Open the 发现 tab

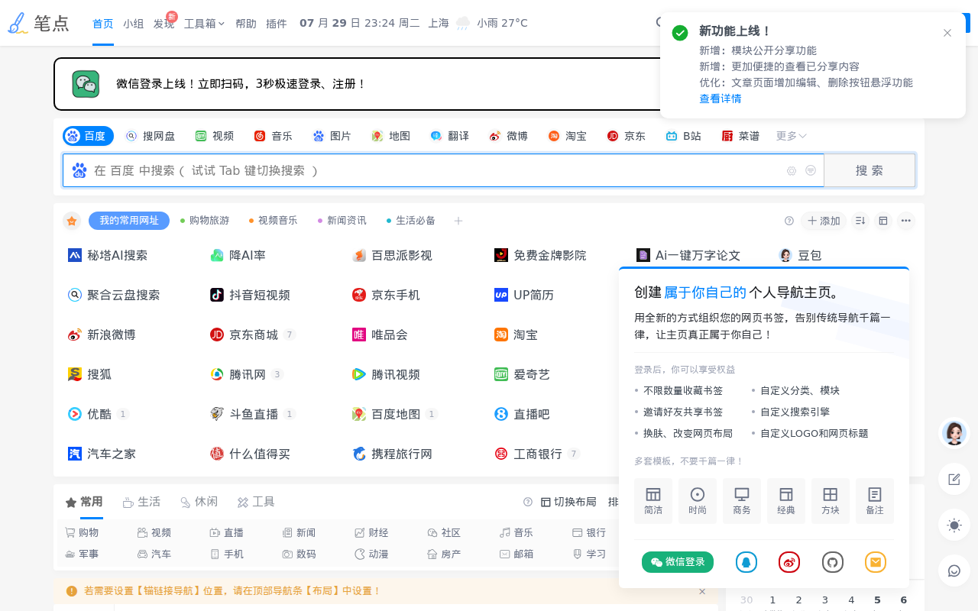coord(164,24)
